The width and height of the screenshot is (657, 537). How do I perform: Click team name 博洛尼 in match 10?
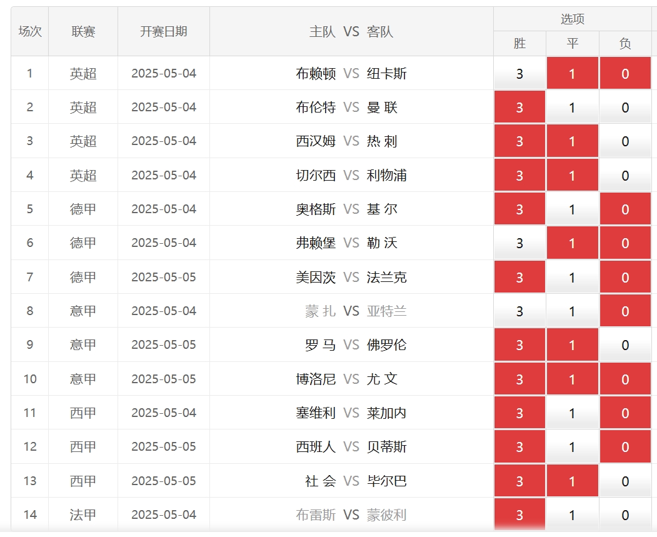(316, 379)
